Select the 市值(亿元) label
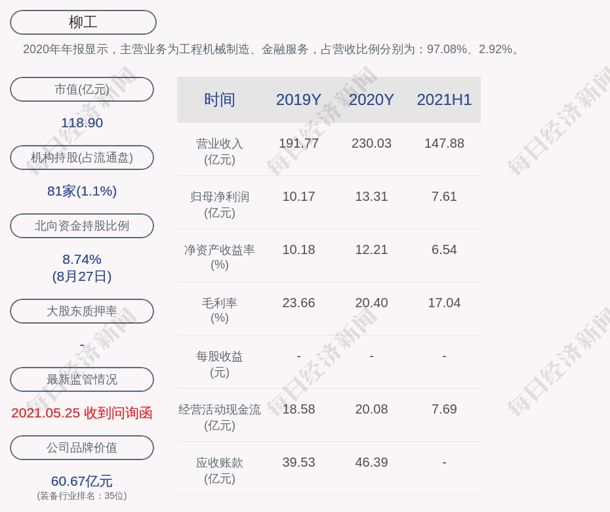610x512 pixels. point(82,89)
